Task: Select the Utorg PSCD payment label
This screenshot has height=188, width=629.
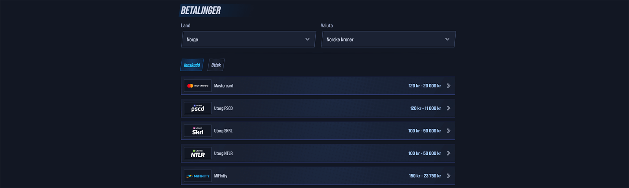Action: point(223,108)
